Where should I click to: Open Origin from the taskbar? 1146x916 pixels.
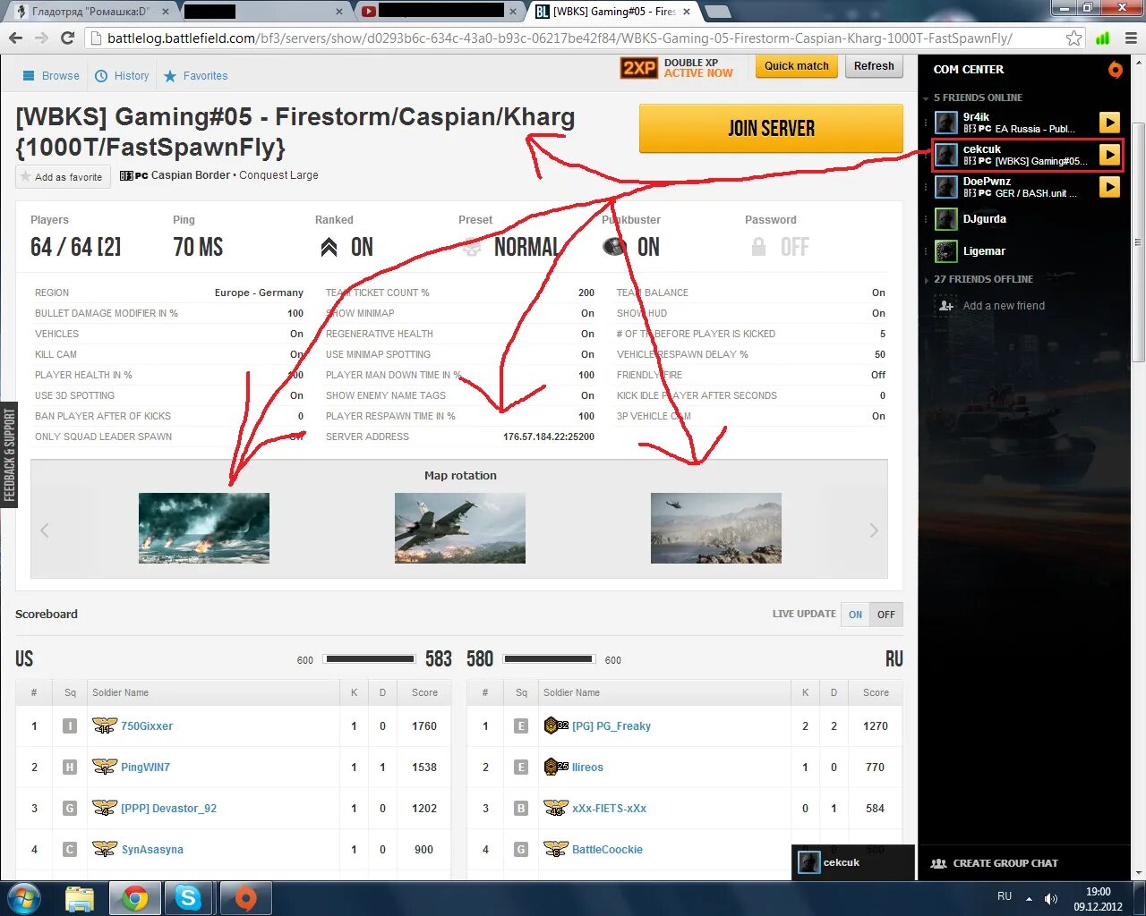click(x=245, y=898)
